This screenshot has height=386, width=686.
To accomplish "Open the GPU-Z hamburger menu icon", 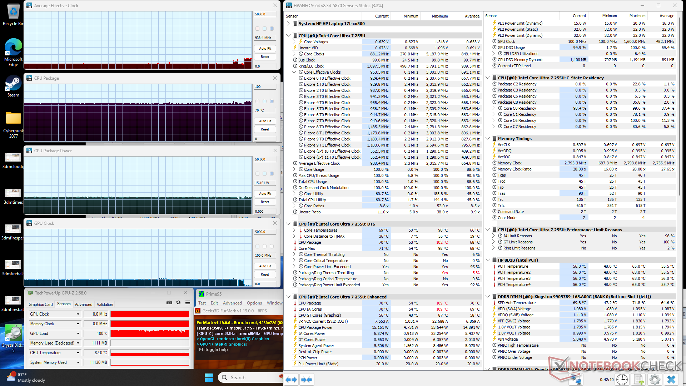I will (188, 303).
